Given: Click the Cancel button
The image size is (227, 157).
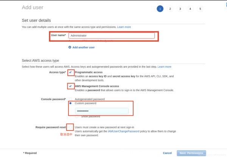Looking at the screenshot, I should pos(167,153).
